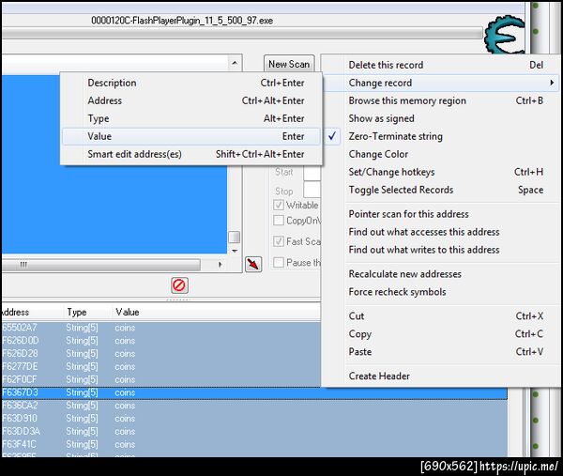563x476 pixels.
Task: Toggle the Fast Scan checkbox
Action: [x=279, y=241]
